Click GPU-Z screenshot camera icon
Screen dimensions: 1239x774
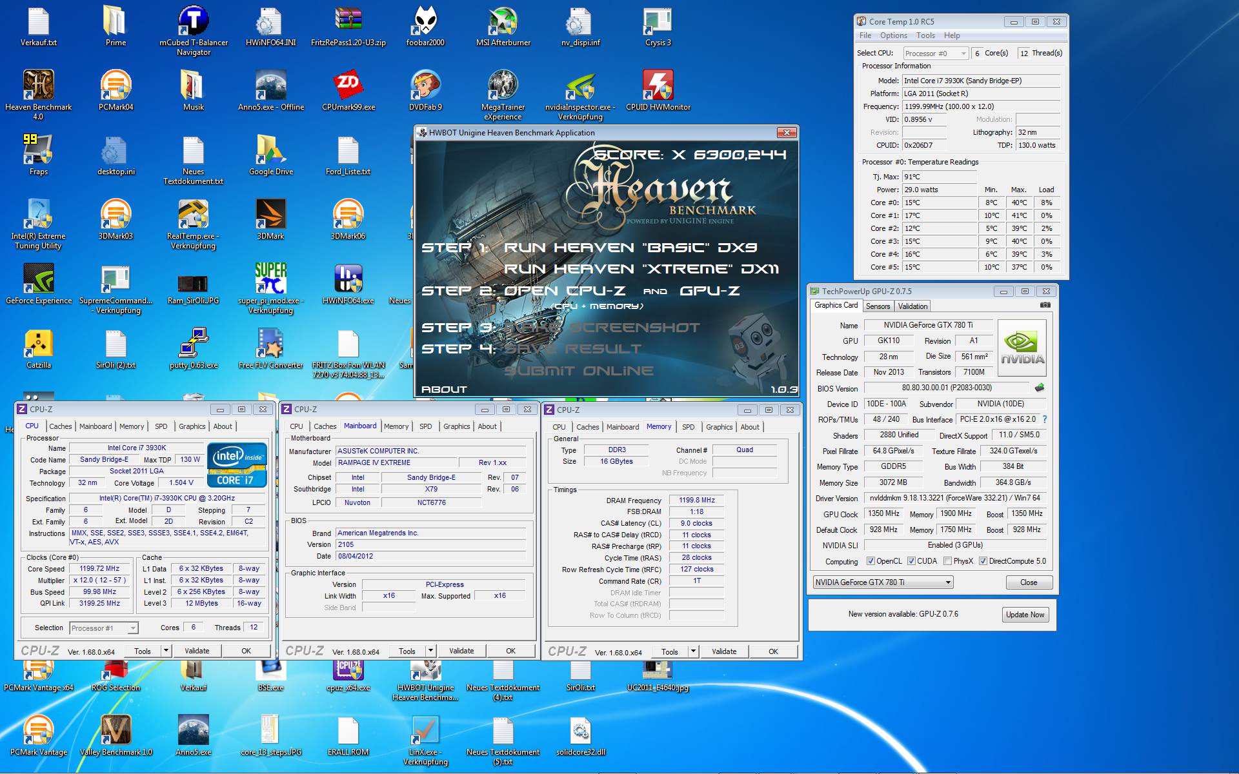coord(1045,305)
